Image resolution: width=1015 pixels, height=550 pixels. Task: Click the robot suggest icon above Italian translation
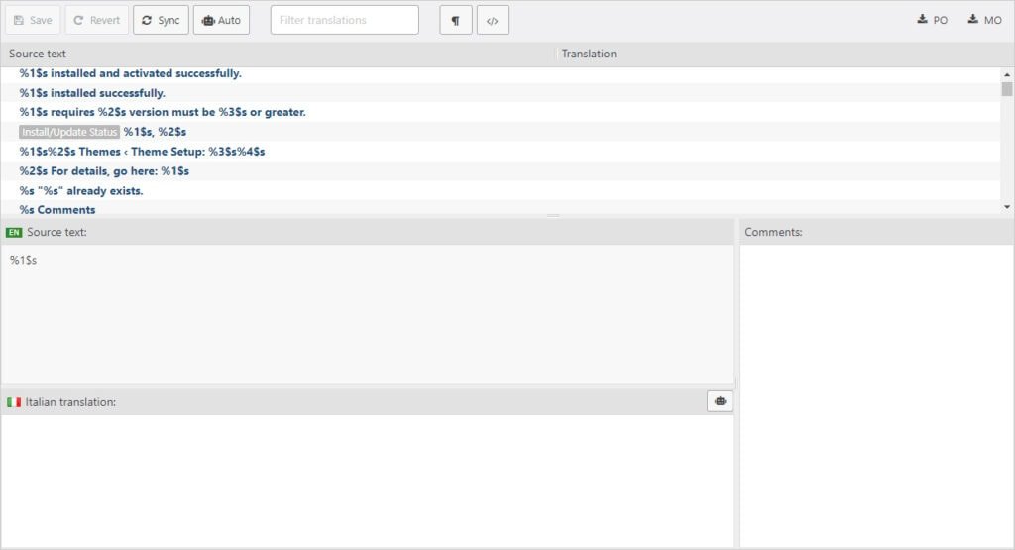point(720,401)
